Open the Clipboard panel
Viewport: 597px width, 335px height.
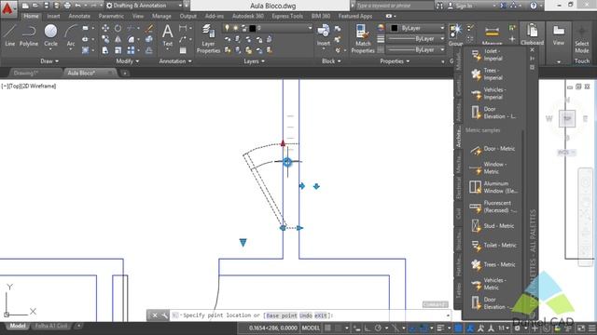(532, 34)
